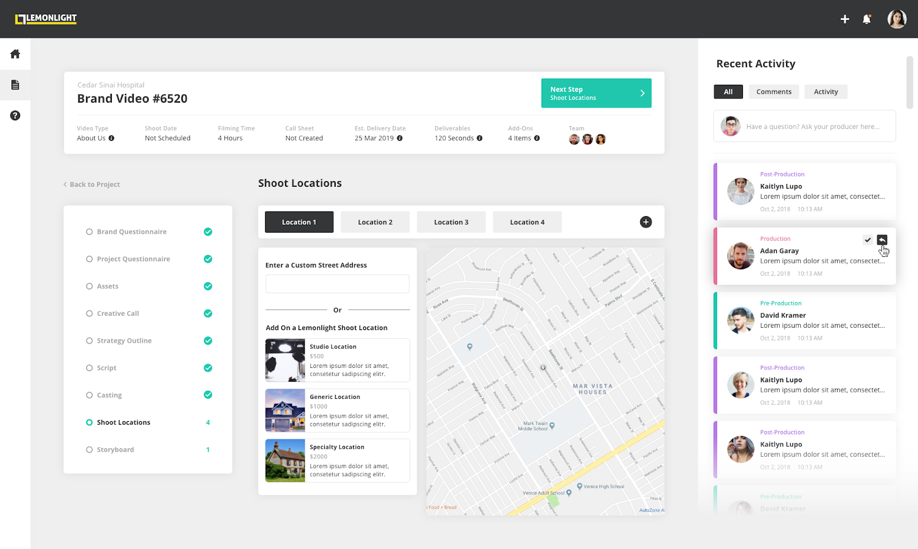Viewport: 918px width, 549px height.
Task: Select the Specialty Location thumbnail
Action: (x=285, y=461)
